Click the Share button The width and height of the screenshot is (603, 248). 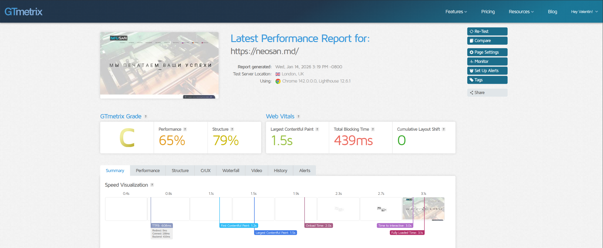[487, 93]
